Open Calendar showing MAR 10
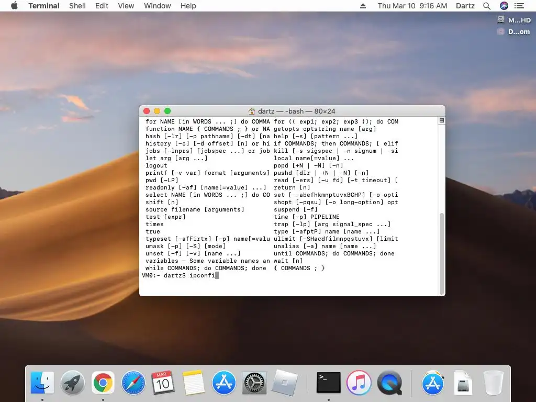 click(x=163, y=383)
